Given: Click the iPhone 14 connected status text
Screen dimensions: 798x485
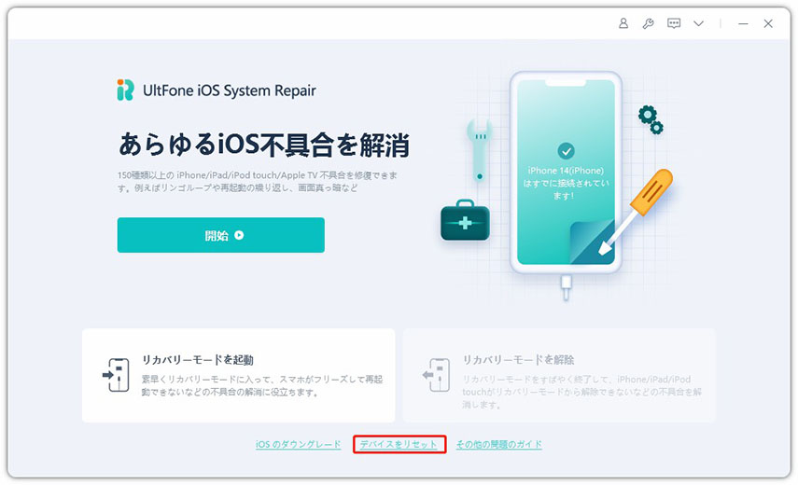Looking at the screenshot, I should point(566,183).
